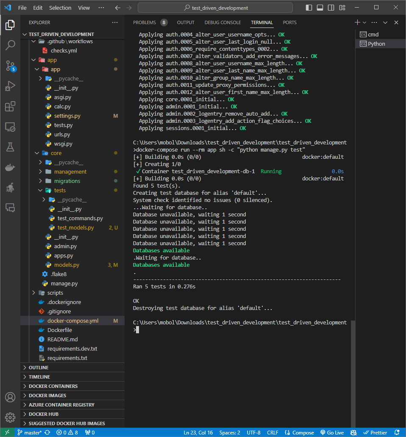Open the Manage gear in the activity bar
The image size is (406, 437).
(10, 418)
